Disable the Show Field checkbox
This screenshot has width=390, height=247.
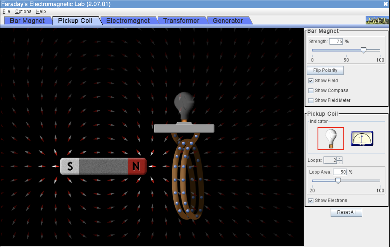(x=311, y=81)
